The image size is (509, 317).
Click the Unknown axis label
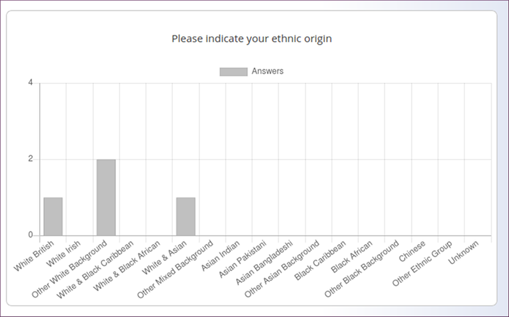pos(463,252)
